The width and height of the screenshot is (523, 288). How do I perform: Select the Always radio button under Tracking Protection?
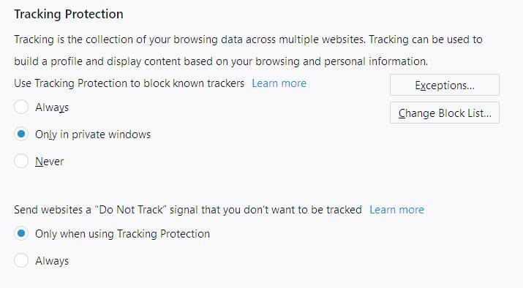coord(21,107)
